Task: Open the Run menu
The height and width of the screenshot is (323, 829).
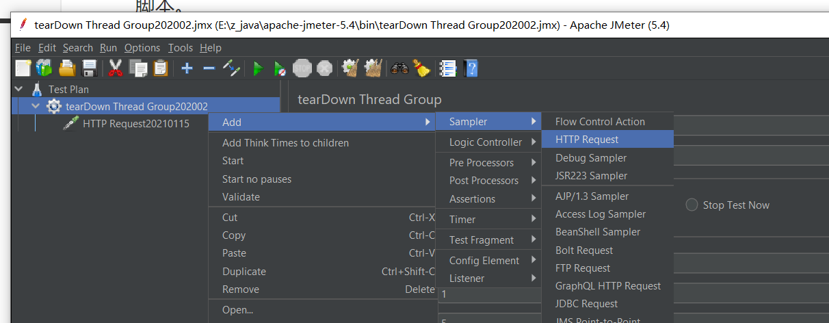Action: (108, 47)
